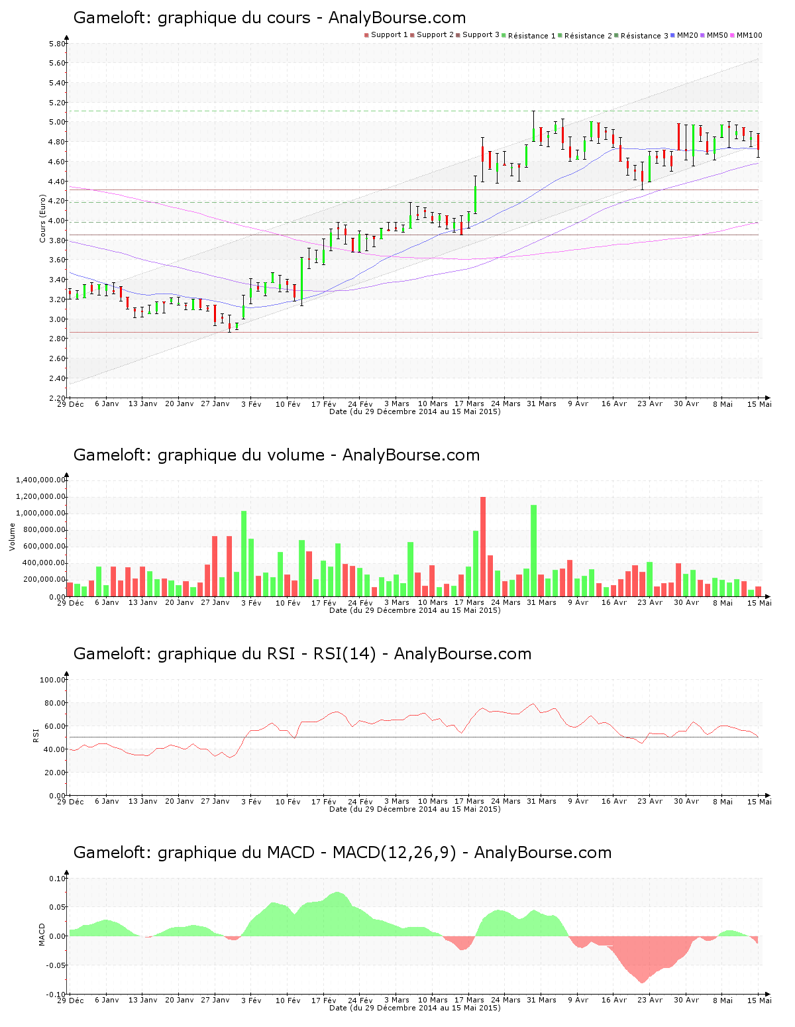Click the '-0.10' value on the MACD axis
The image size is (795, 1027).
[x=56, y=995]
